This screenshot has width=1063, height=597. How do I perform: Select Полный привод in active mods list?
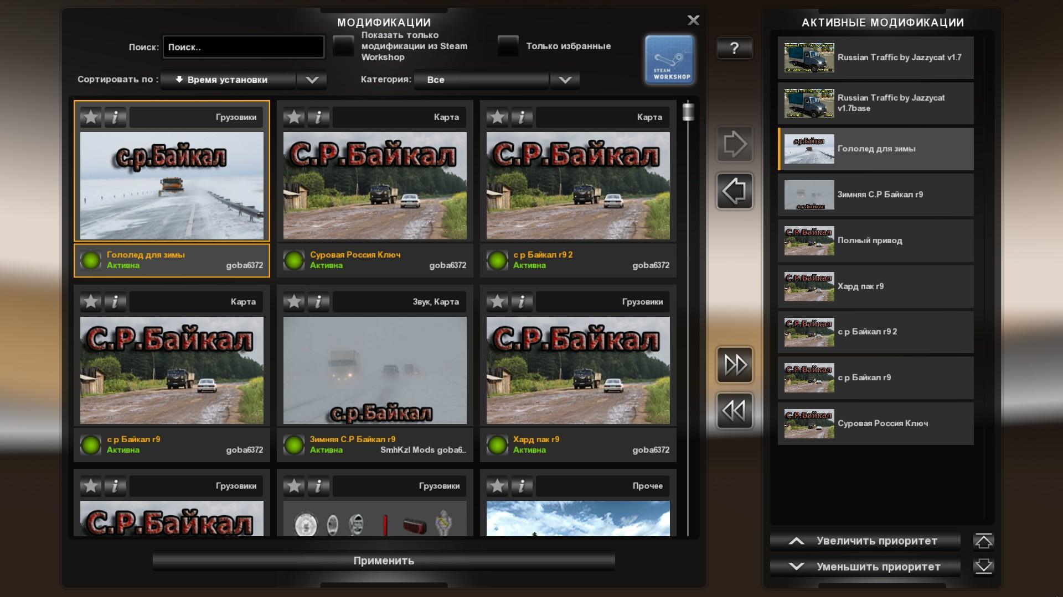(875, 240)
